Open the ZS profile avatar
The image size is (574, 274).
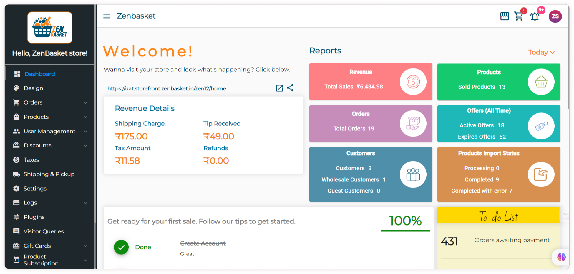555,16
